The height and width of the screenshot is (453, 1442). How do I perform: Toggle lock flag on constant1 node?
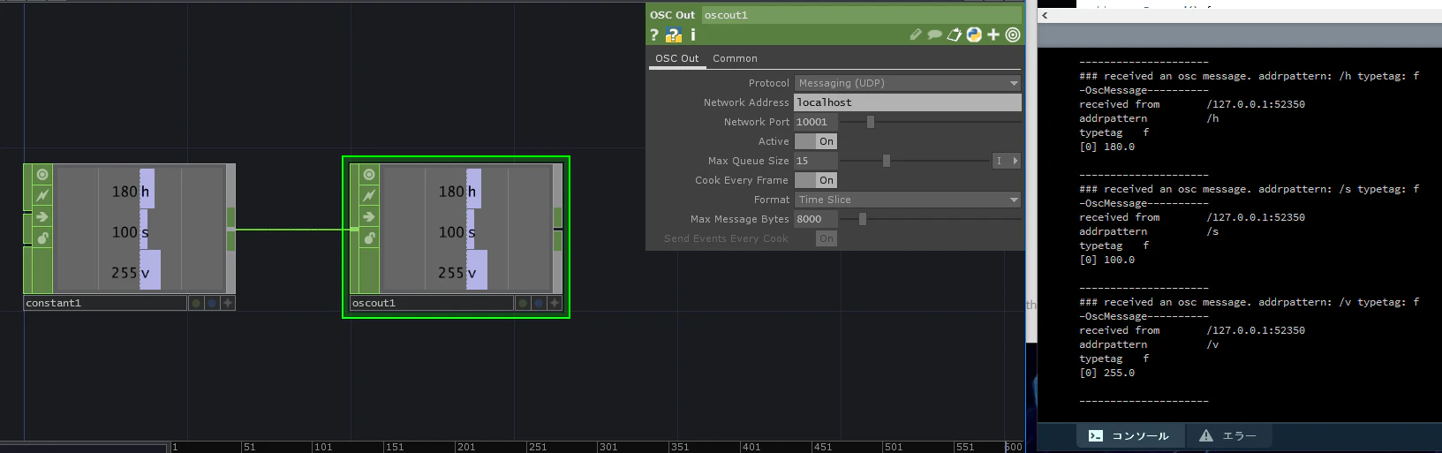(x=42, y=238)
